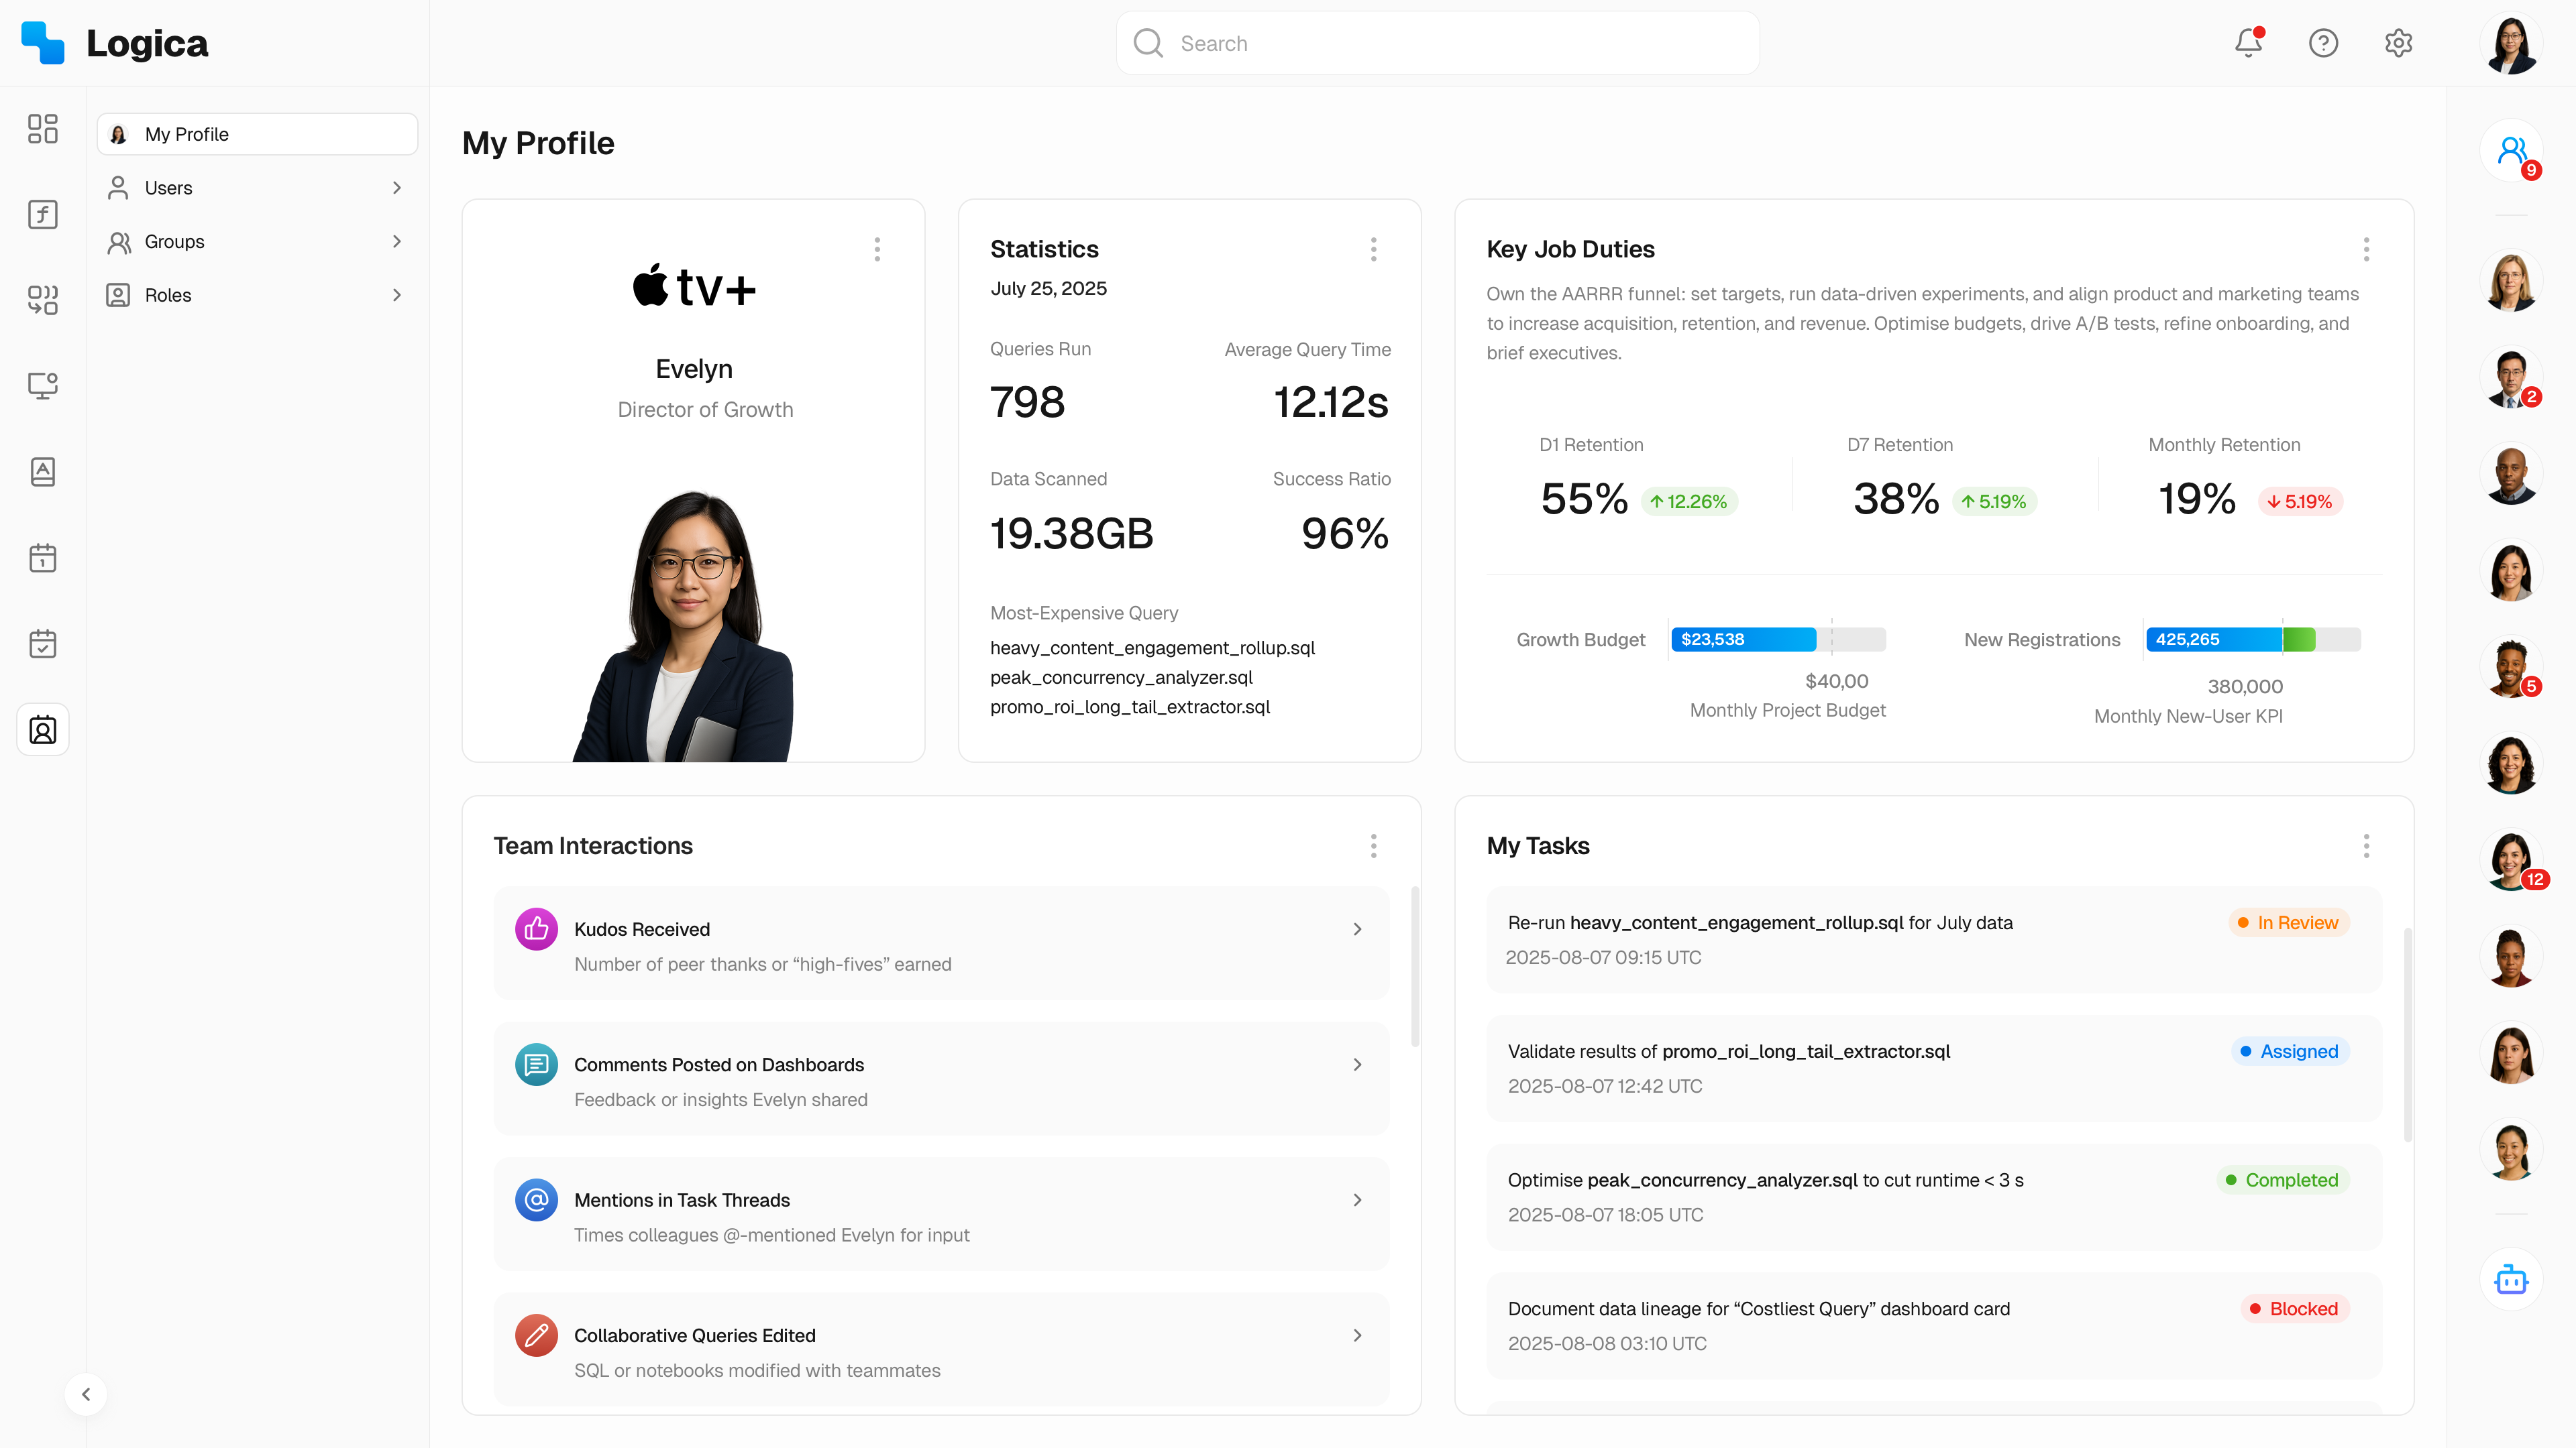Click inside the Search field

(x=1437, y=43)
